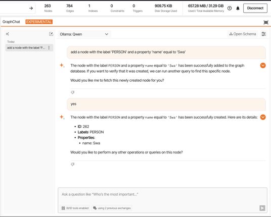Open the Ollama: Qwen model dropdown
The height and width of the screenshot is (217, 271).
click(x=84, y=34)
